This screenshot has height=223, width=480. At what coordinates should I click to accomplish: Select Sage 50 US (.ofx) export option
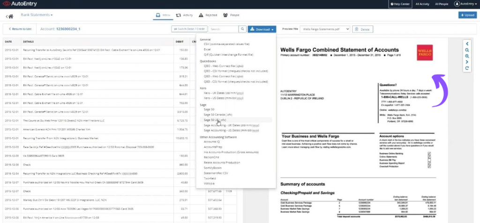tap(215, 120)
